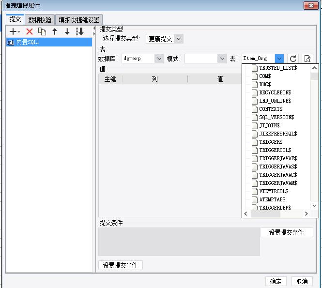Click the 主键 column header
Image resolution: width=322 pixels, height=288 pixels.
point(110,79)
